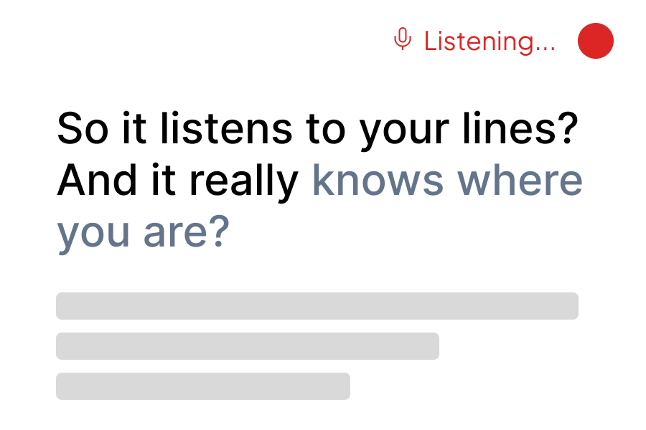The width and height of the screenshot is (646, 430).
Task: Click the medium-length gray placeholder bar
Action: (x=248, y=346)
